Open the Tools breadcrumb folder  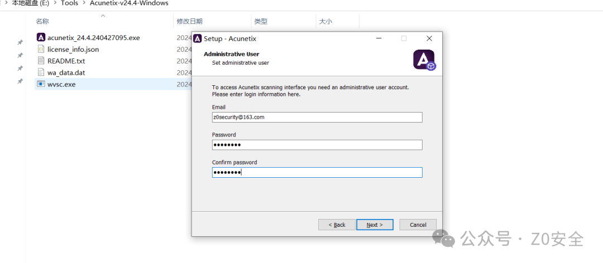70,3
